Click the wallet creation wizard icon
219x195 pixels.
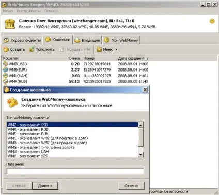12,102
